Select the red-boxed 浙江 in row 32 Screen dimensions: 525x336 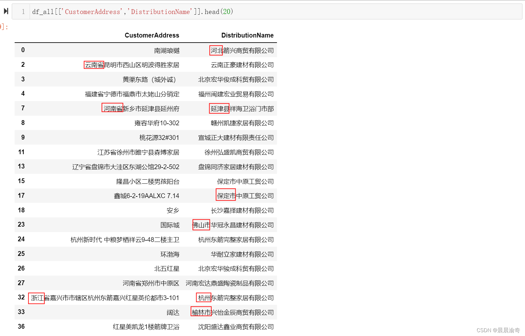[x=36, y=298]
